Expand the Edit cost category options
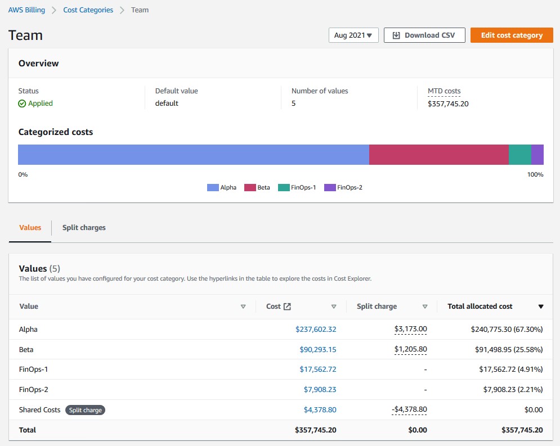Image resolution: width=560 pixels, height=446 pixels. 512,35
